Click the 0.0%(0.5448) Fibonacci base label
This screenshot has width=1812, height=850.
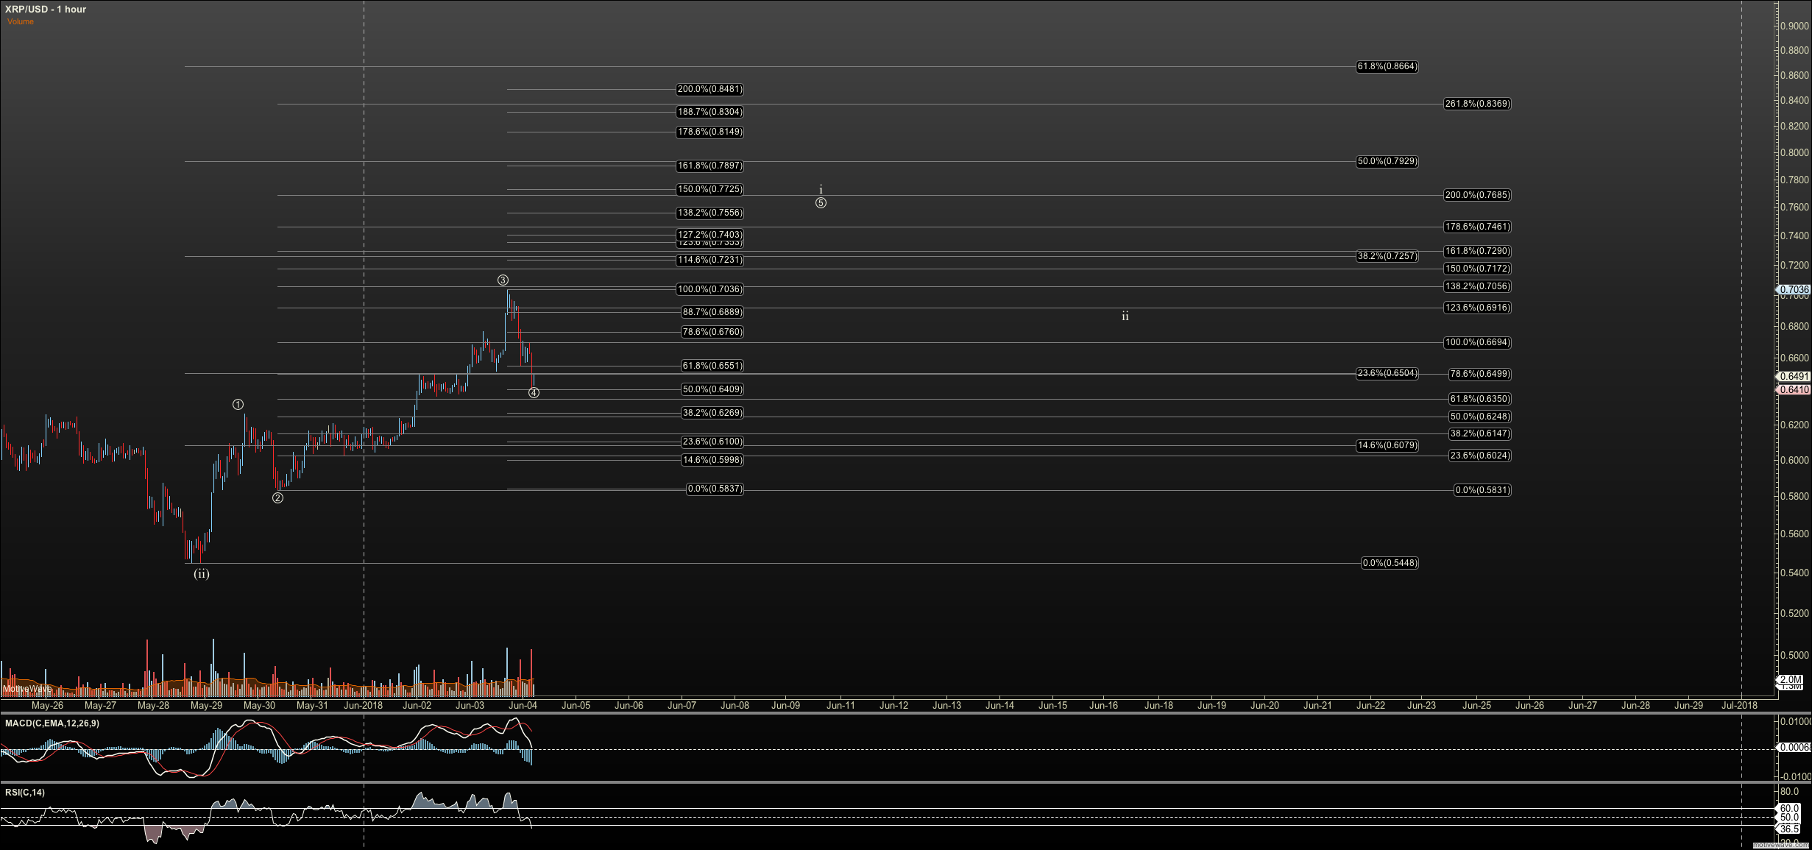(1390, 563)
